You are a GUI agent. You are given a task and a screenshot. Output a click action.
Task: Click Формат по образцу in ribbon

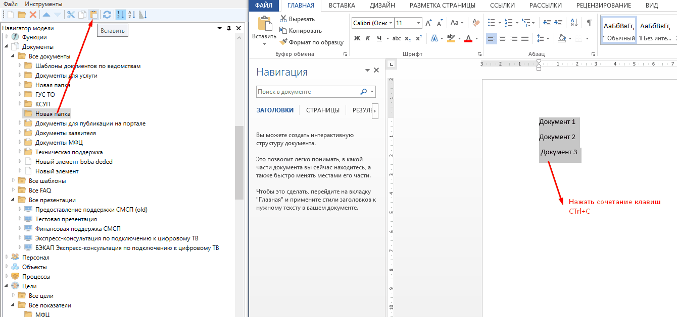point(312,42)
